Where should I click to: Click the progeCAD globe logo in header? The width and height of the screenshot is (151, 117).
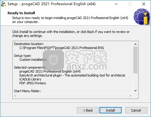click(x=142, y=17)
